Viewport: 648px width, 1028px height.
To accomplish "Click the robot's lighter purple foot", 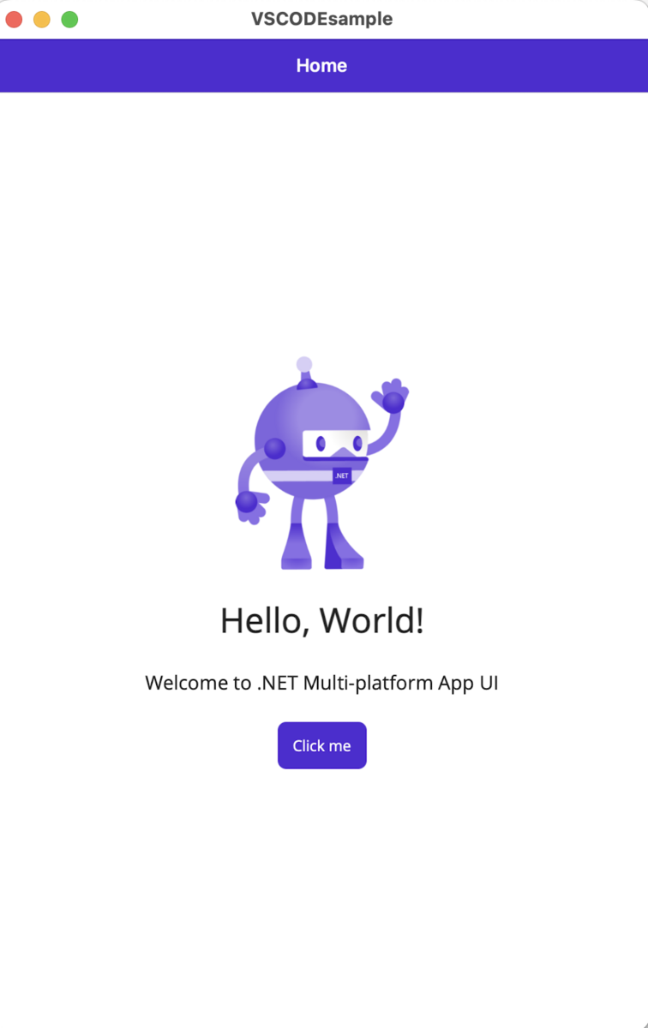I will coord(297,547).
